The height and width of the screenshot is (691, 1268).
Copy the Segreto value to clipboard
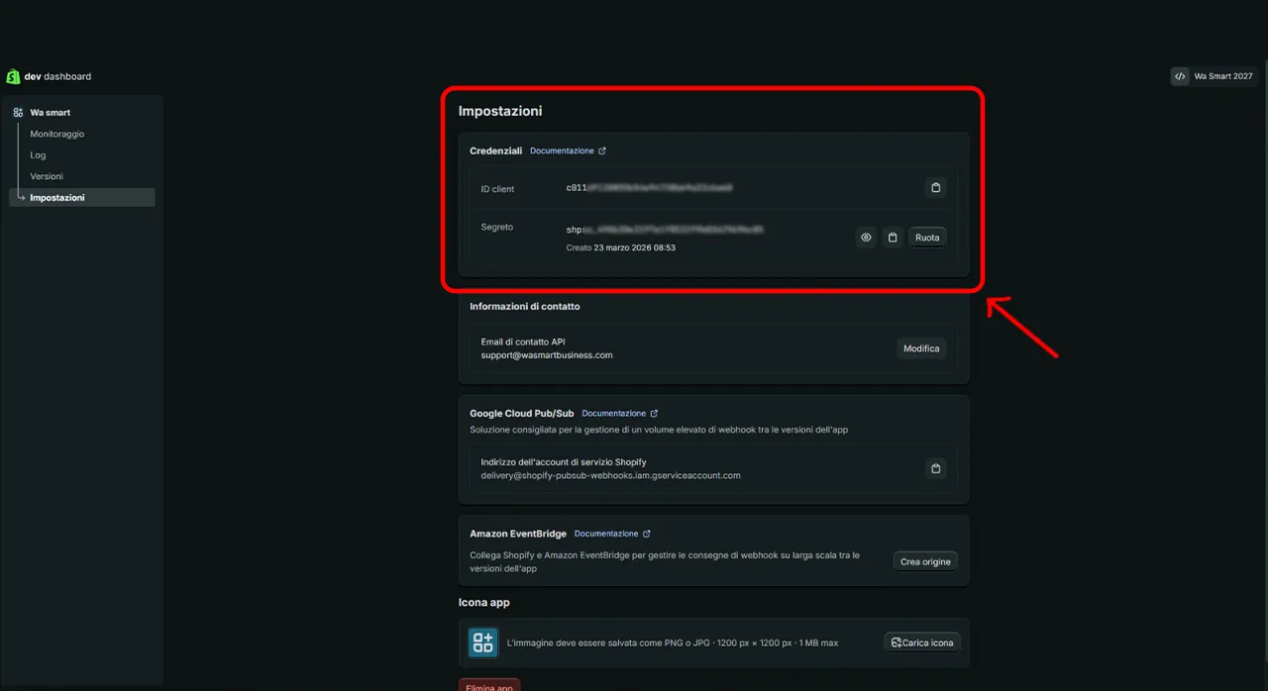893,238
